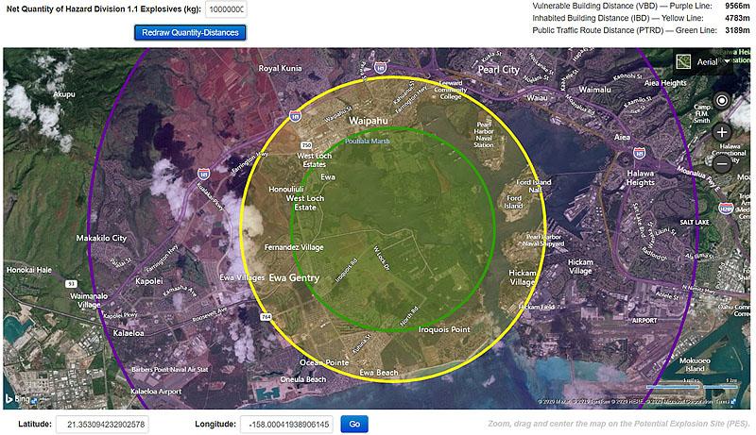Click the Kapolei map label
This screenshot has height=435, width=756.
tap(149, 280)
